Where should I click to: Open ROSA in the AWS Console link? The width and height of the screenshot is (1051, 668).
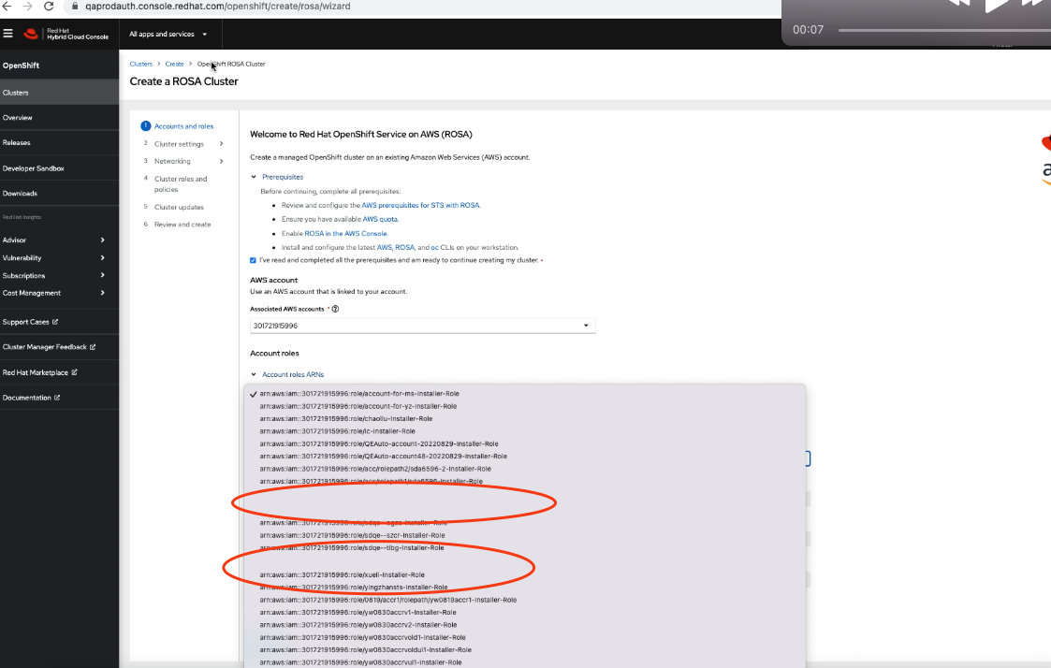tap(346, 233)
